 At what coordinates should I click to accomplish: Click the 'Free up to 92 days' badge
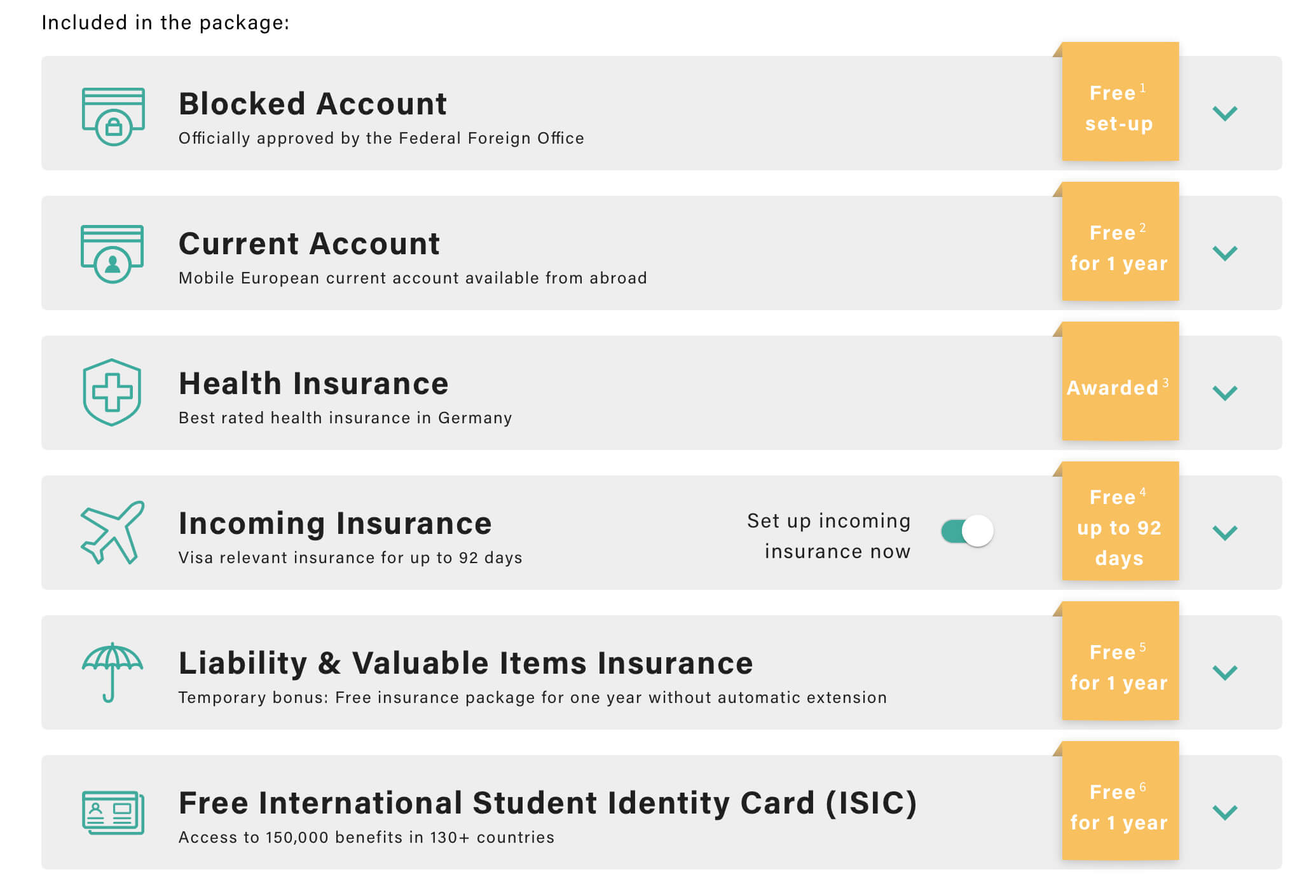pyautogui.click(x=1120, y=521)
